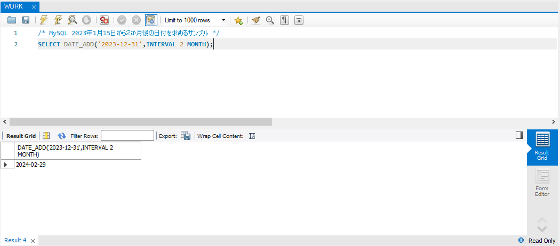Toggle word wrap toolbar icon

coord(299,20)
